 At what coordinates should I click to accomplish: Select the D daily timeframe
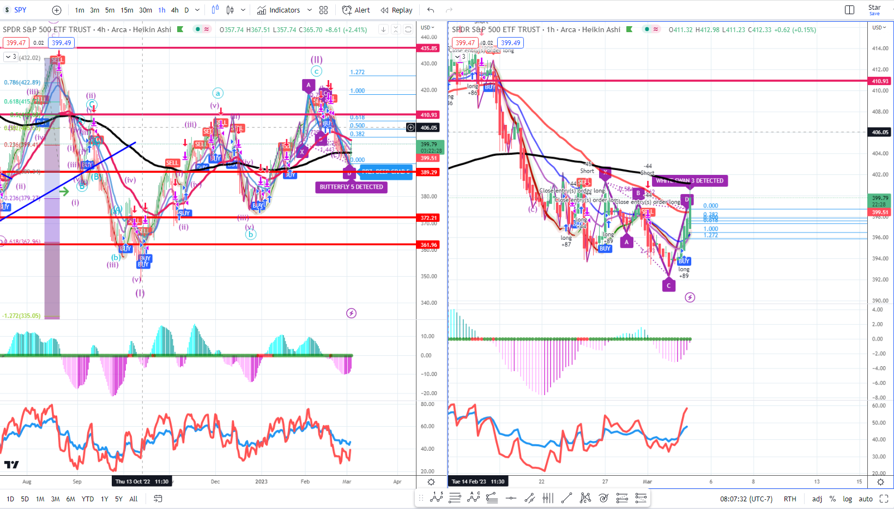[x=186, y=10]
